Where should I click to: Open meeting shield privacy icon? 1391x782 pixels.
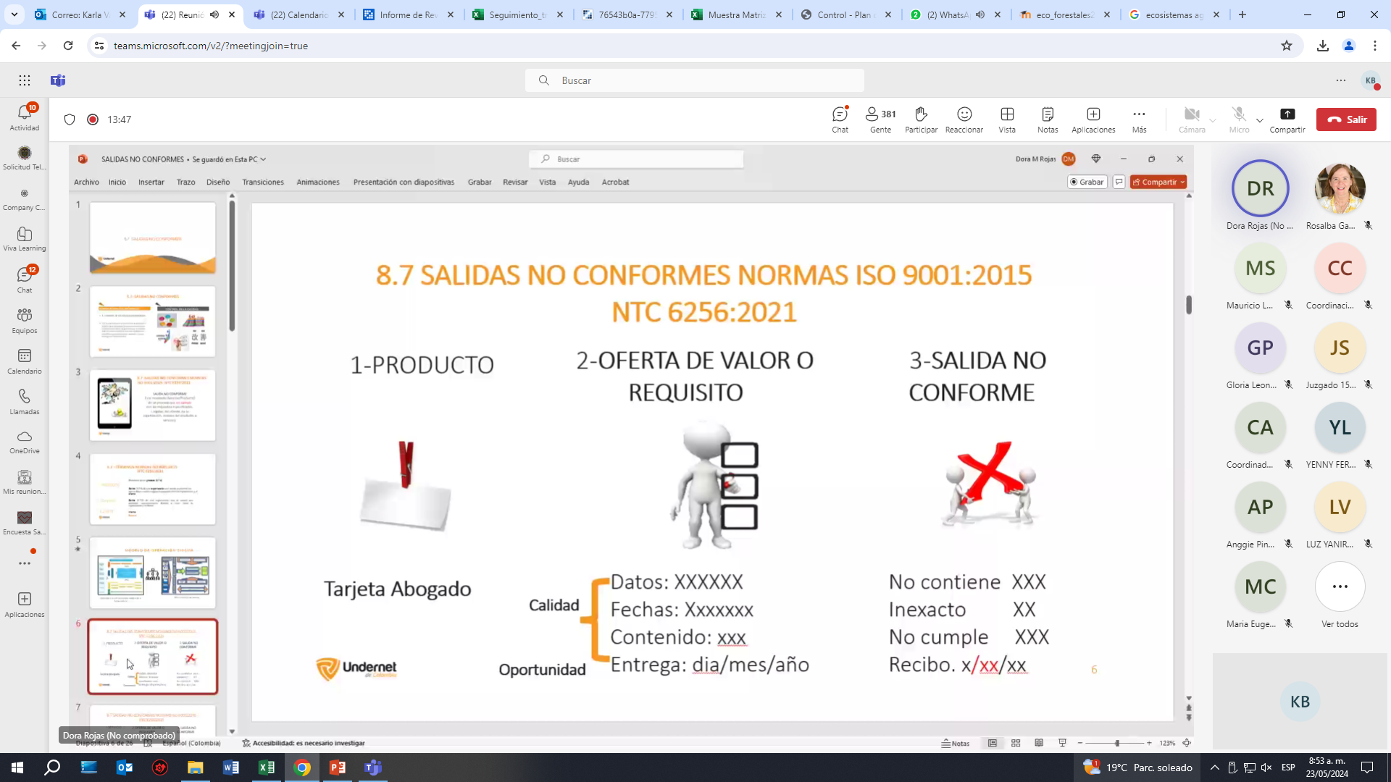[x=70, y=119]
